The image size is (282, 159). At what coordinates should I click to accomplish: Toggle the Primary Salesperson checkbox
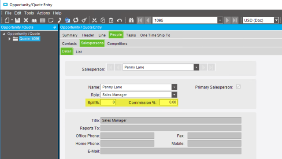[238, 87]
